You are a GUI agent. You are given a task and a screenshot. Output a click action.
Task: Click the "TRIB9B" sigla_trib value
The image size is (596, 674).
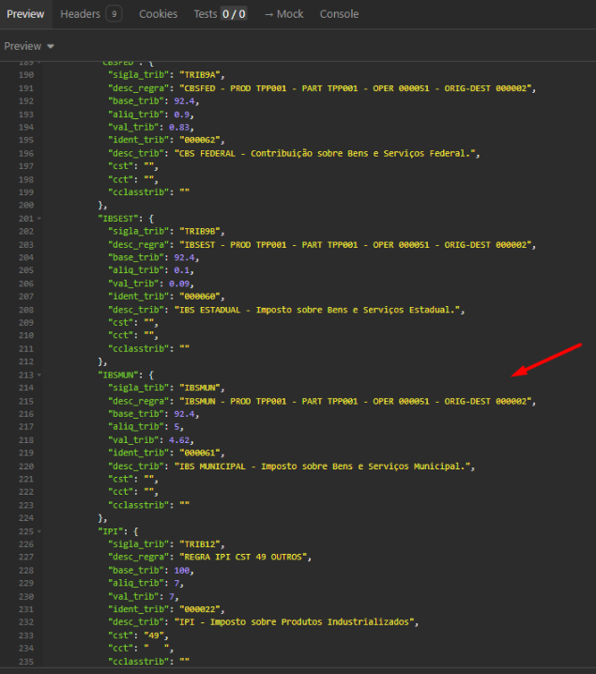click(195, 230)
